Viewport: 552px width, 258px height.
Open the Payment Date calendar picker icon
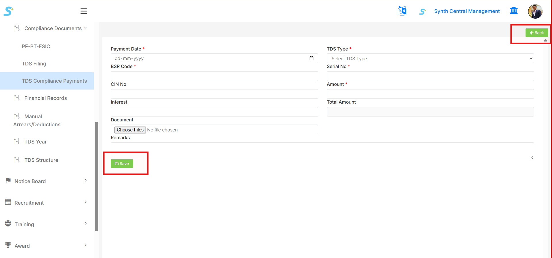tap(311, 58)
